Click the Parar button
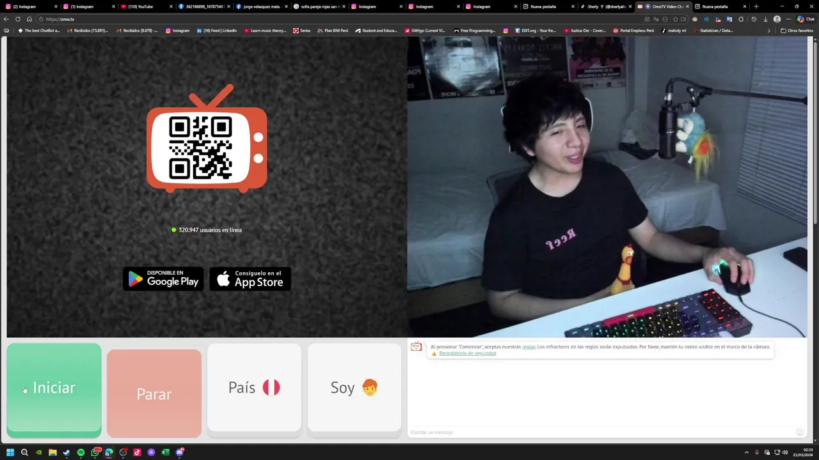This screenshot has width=819, height=460. point(154,394)
